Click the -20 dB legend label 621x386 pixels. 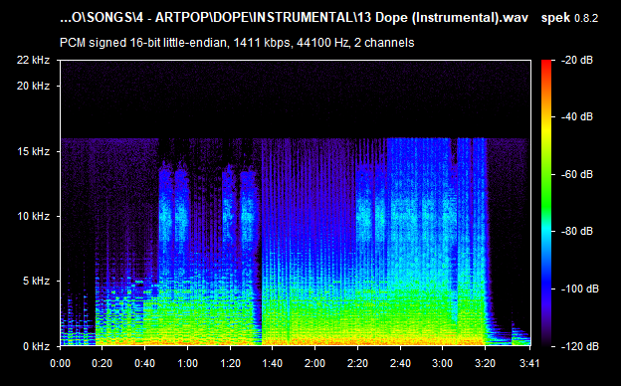[577, 60]
